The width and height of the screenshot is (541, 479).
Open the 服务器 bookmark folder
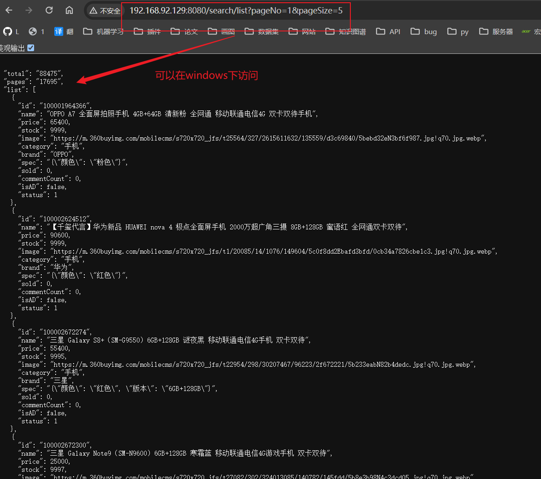[496, 31]
